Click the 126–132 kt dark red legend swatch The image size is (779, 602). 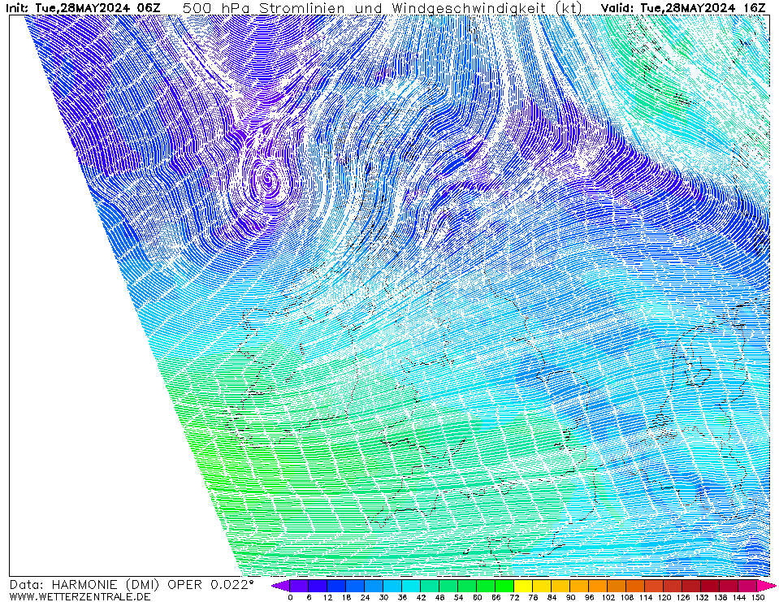(691, 586)
